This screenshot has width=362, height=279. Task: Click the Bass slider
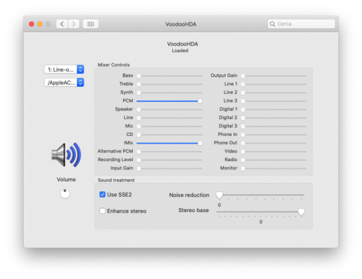pos(170,76)
